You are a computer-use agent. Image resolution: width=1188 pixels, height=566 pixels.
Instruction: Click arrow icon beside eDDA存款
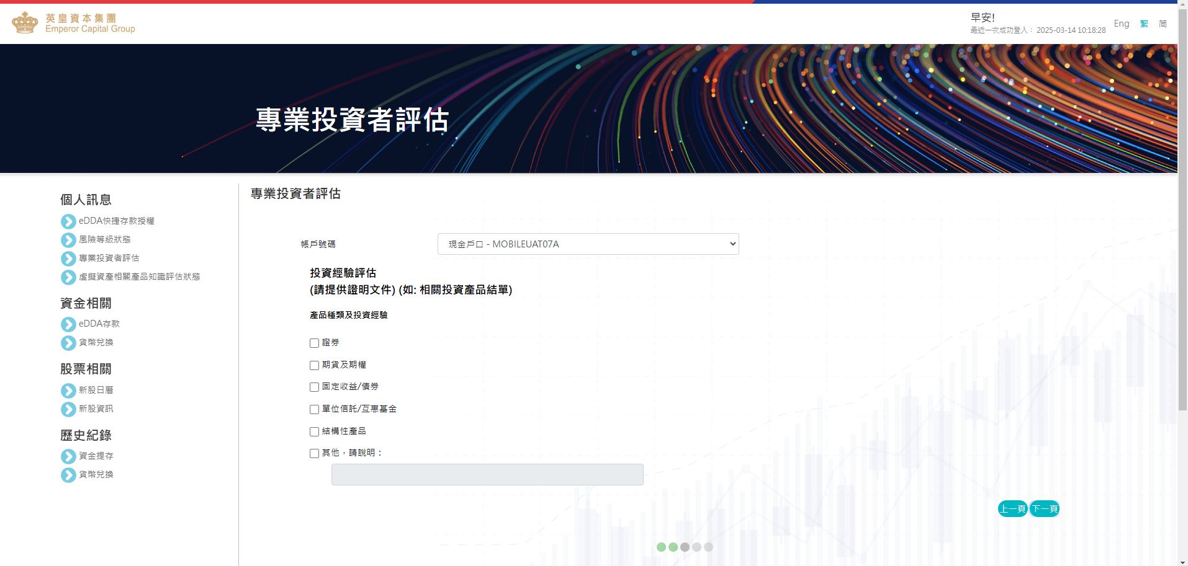(68, 324)
